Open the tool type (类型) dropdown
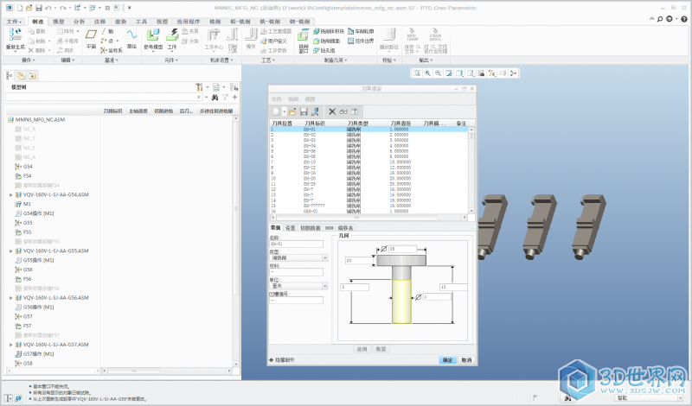 coord(324,257)
